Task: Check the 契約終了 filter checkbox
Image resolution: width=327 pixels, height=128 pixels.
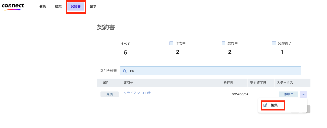Action: pyautogui.click(x=274, y=43)
